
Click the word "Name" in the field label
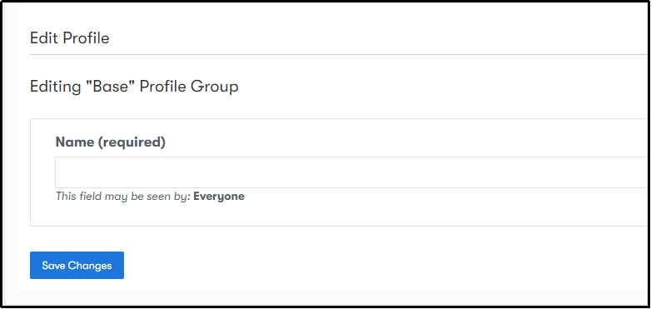(x=75, y=142)
